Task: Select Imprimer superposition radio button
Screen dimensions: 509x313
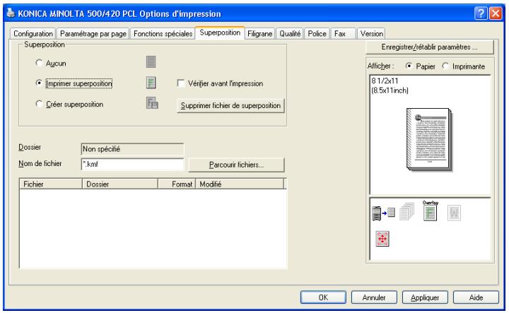Action: click(x=39, y=83)
